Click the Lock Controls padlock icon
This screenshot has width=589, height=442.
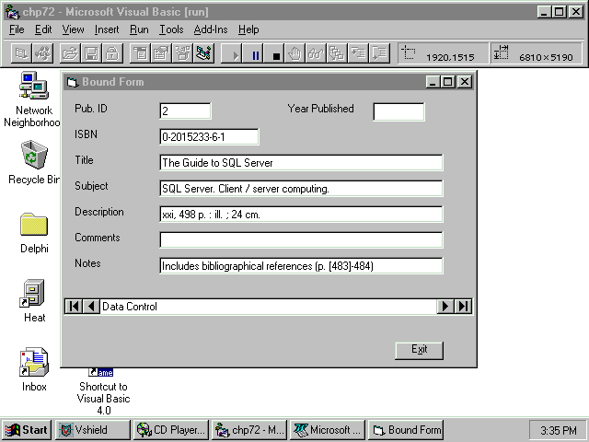pos(111,54)
